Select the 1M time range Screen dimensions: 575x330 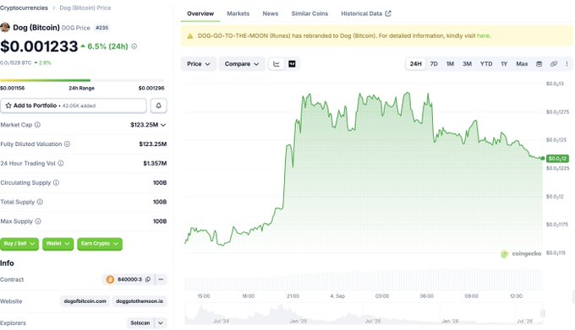click(450, 64)
